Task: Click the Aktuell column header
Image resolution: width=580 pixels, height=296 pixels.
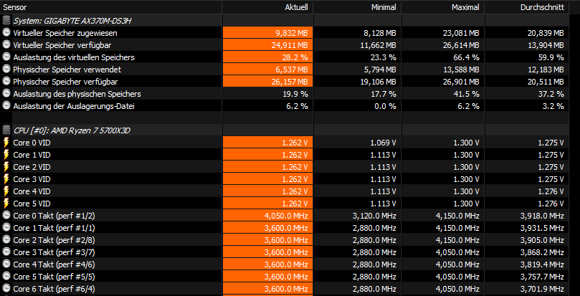Action: click(267, 7)
